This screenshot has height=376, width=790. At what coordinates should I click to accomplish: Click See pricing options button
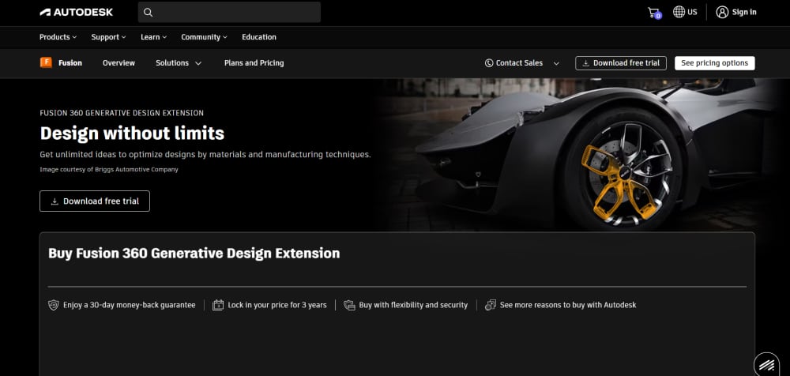point(714,63)
